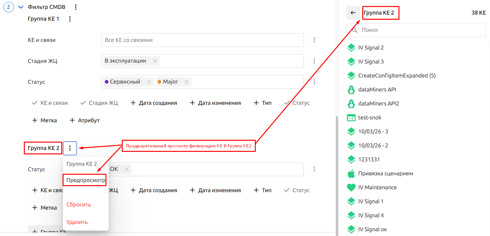The height and width of the screenshot is (236, 490).
Task: Open the Группа КЕ 2 three-dot menu
Action: pyautogui.click(x=70, y=148)
